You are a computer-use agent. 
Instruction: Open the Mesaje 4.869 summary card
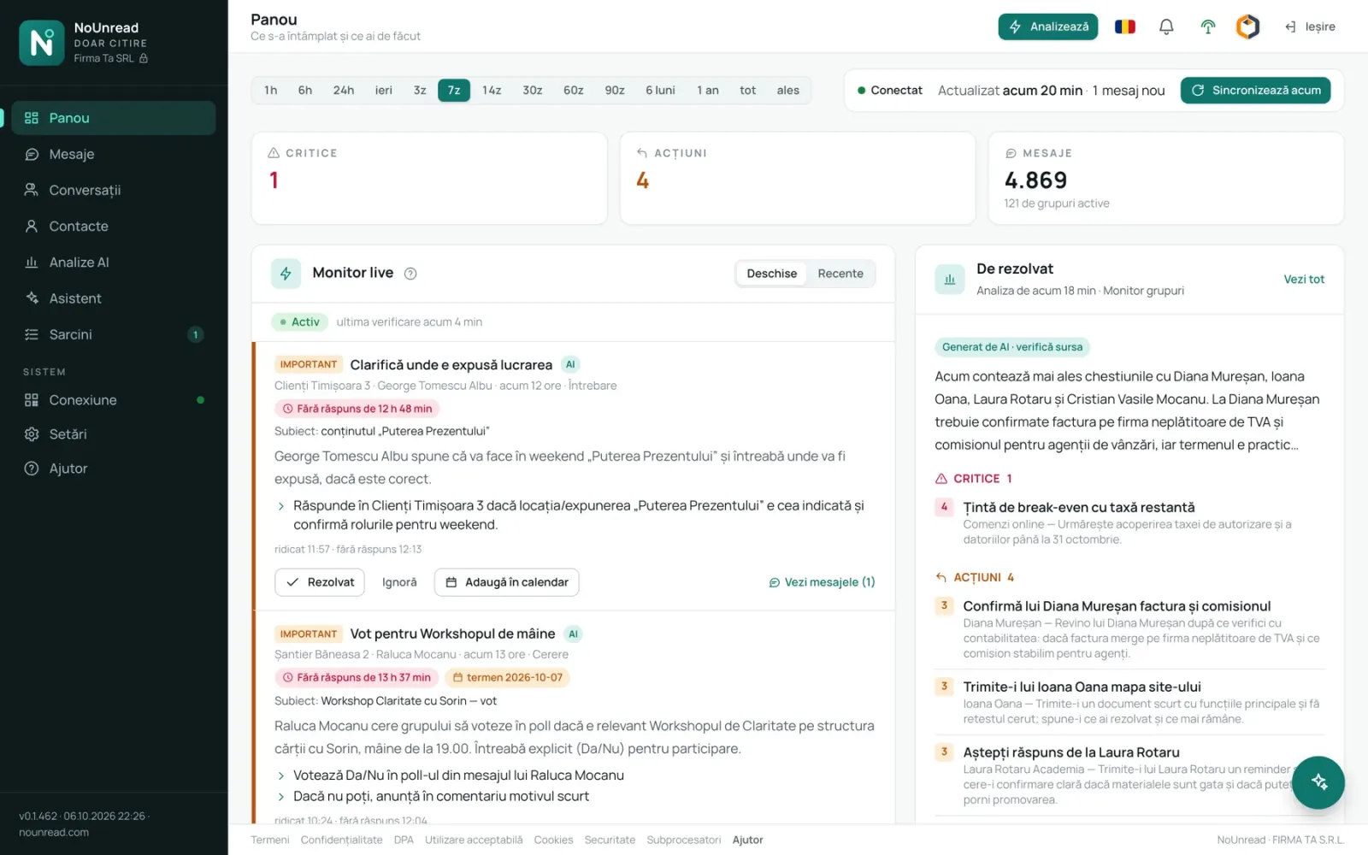coord(1166,178)
